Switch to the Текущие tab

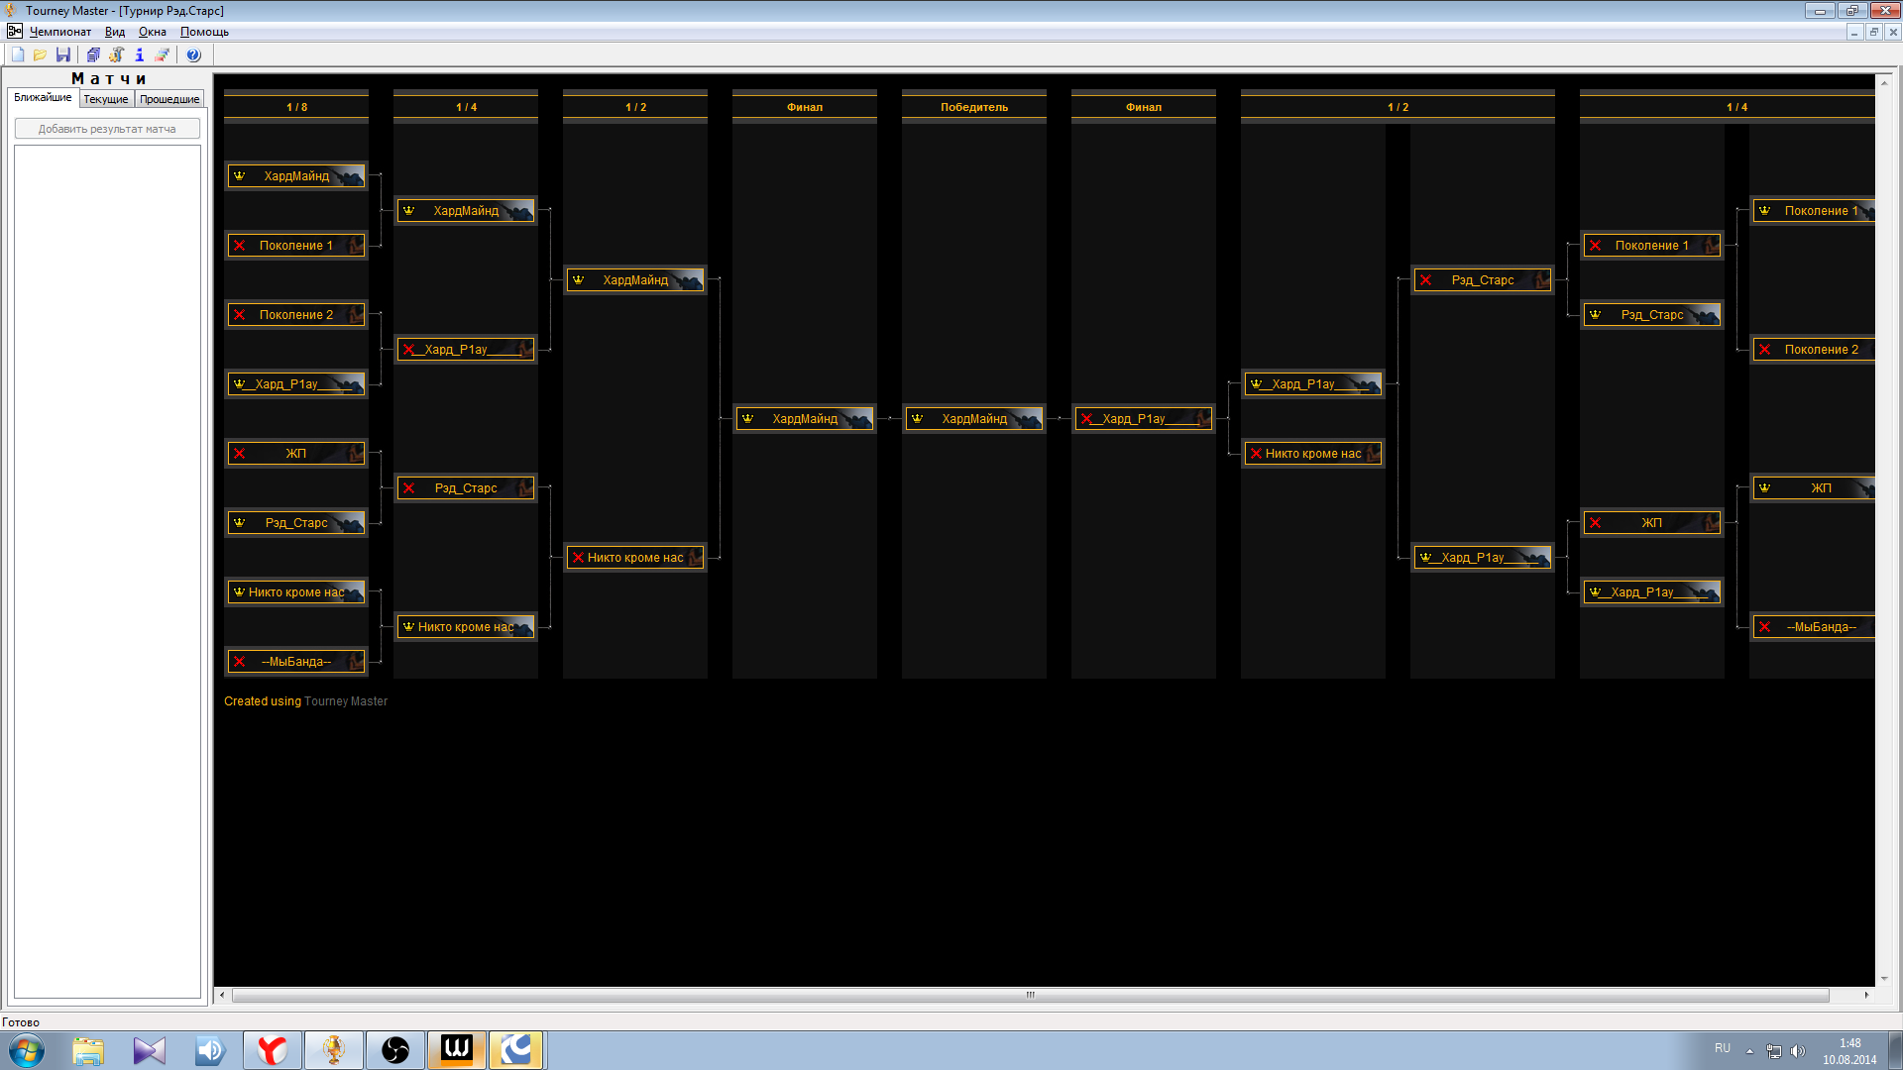[106, 99]
